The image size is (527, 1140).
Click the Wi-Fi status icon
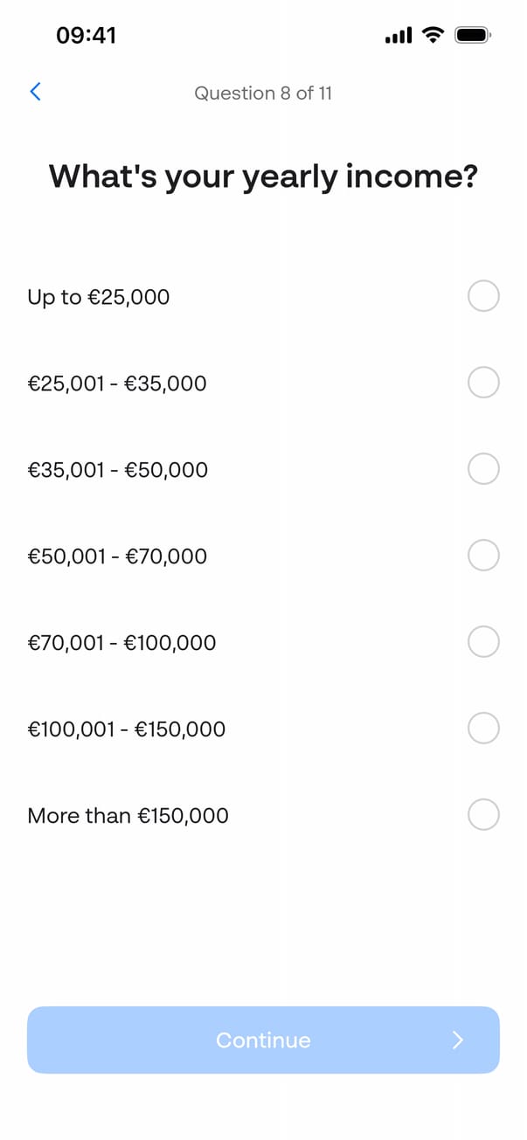432,35
